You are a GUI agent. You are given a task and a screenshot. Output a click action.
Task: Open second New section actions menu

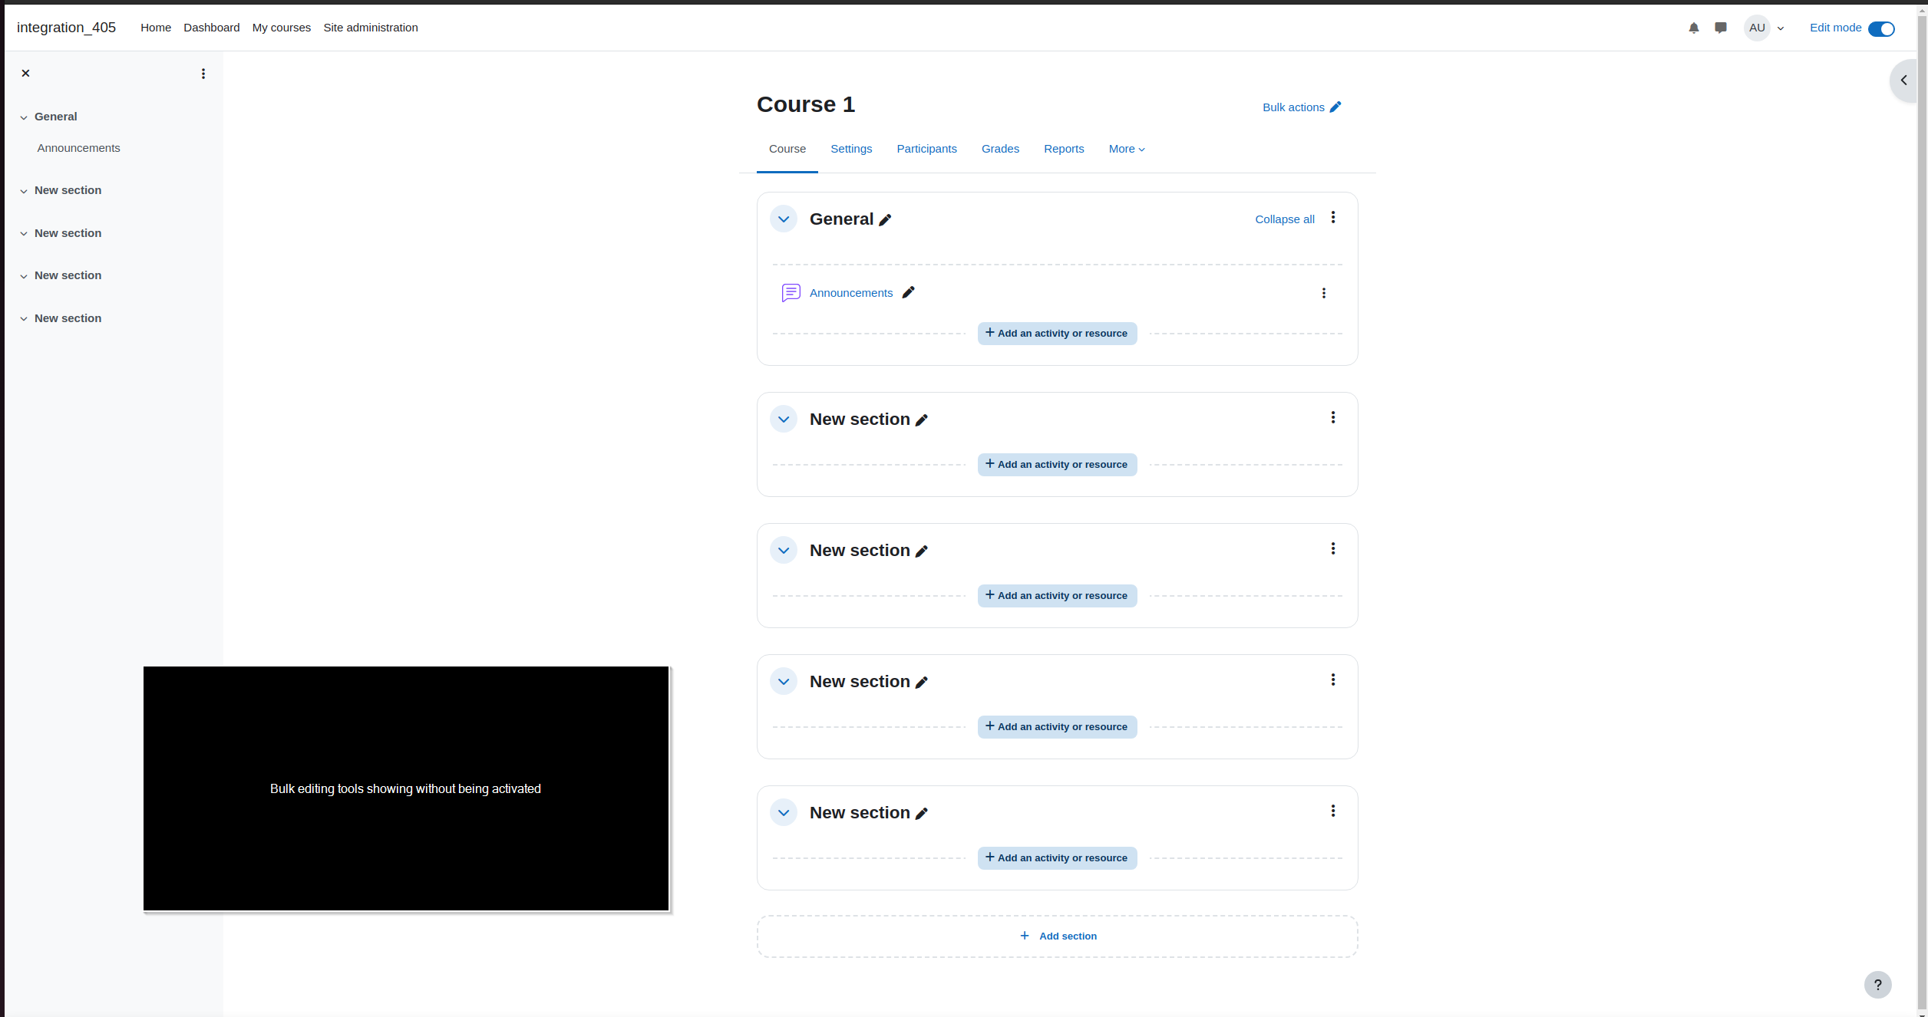(1333, 549)
